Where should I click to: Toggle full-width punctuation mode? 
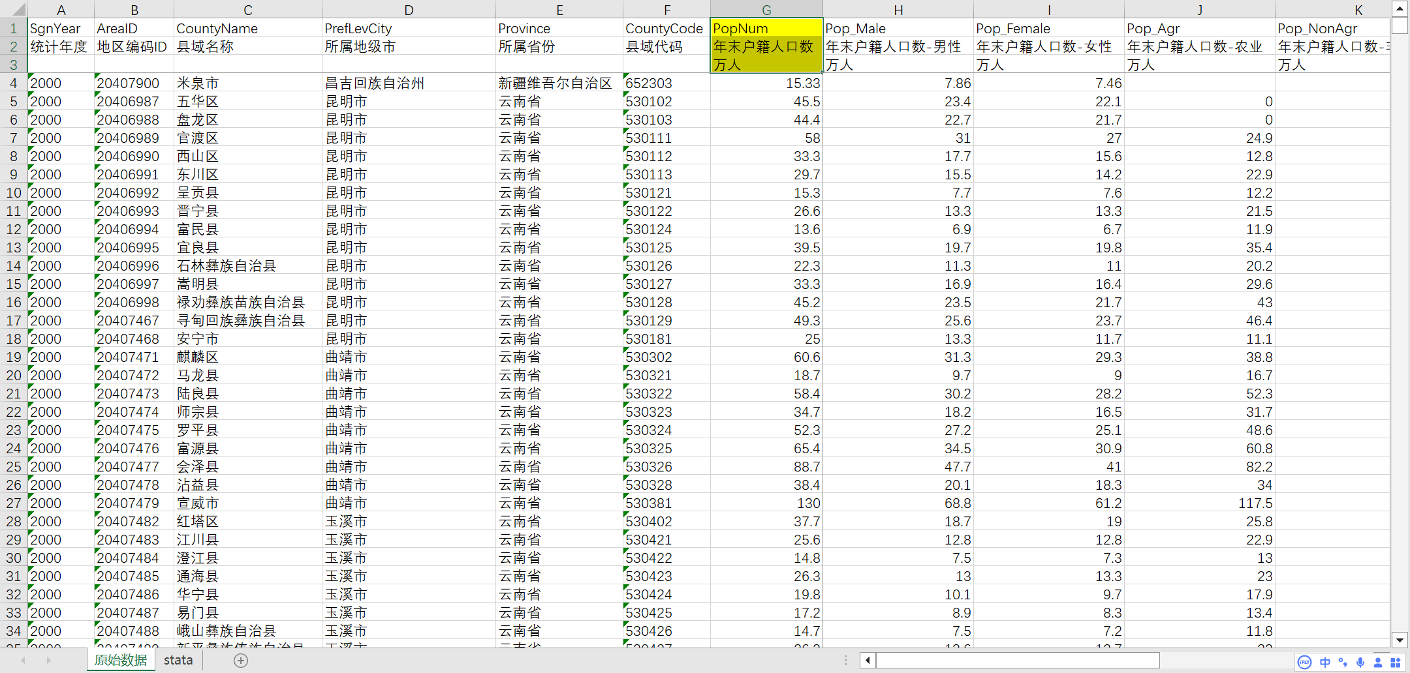coord(1342,663)
